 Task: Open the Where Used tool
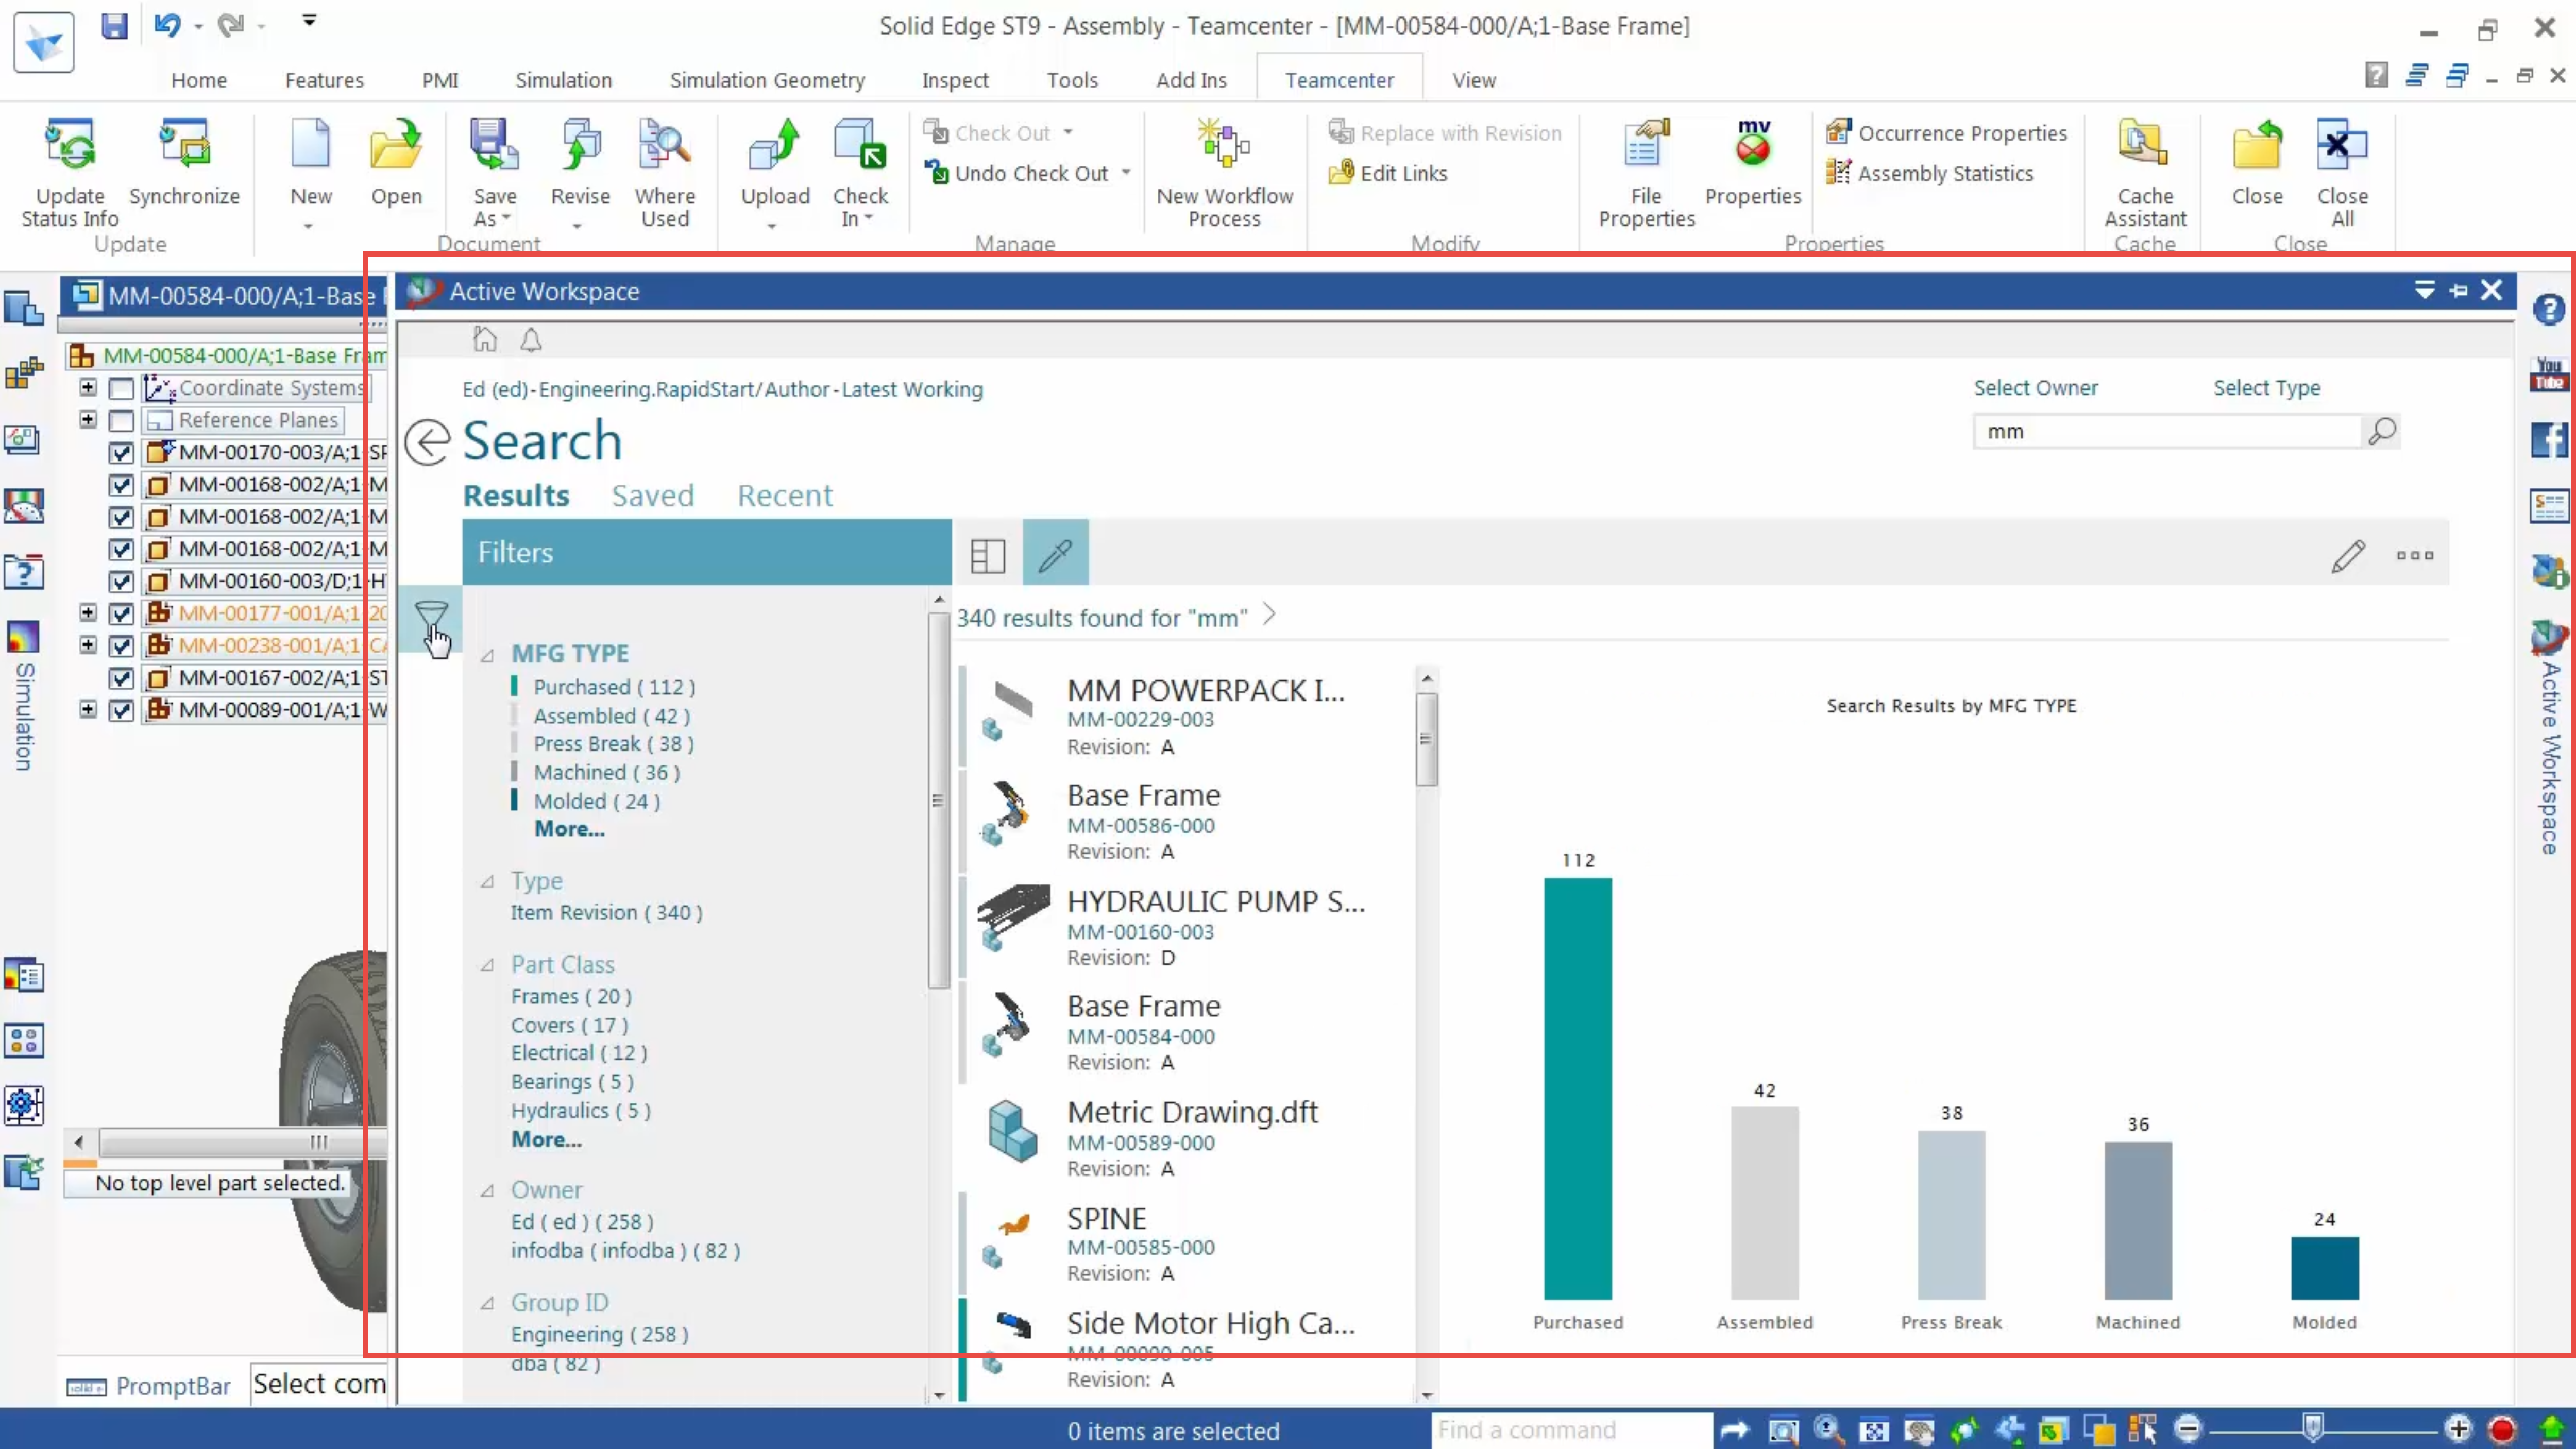[665, 172]
